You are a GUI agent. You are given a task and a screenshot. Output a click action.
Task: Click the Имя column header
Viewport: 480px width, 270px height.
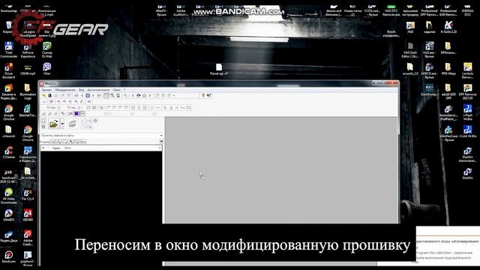(x=67, y=148)
